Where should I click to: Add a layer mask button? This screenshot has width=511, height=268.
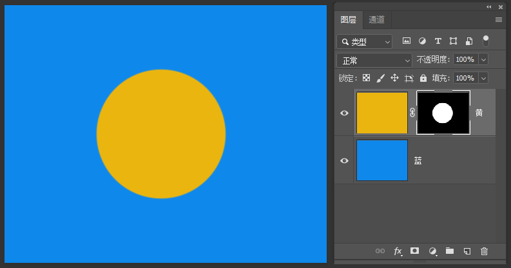coord(414,251)
